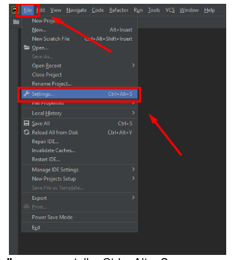Open the Run menu
The image size is (237, 260).
tap(138, 10)
